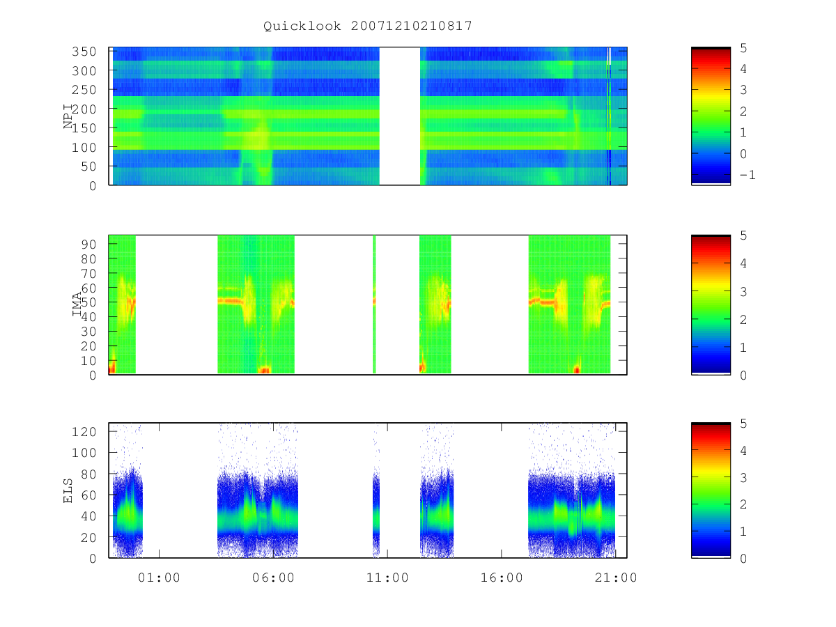Viewport: 836px width, 627px height.
Task: Click inside the NPI spectrogram panel
Action: (368, 116)
